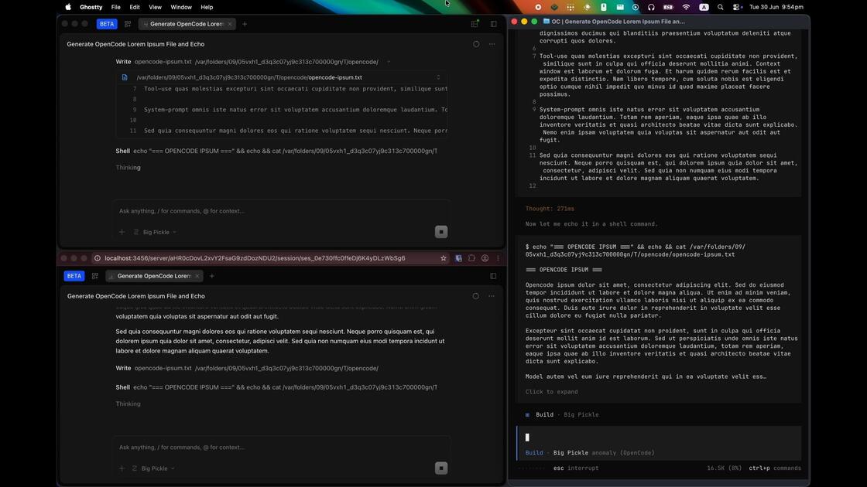867x487 pixels.
Task: Click the session status circle in browser window
Action: point(475,296)
